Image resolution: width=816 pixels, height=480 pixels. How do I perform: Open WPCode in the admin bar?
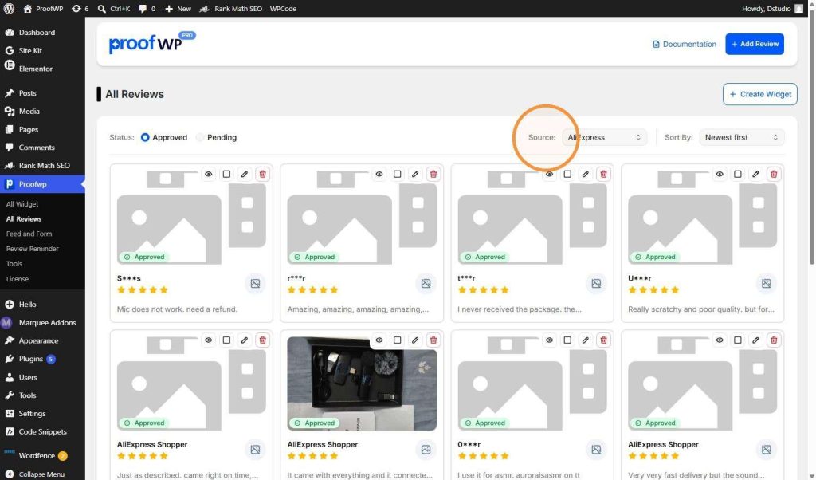click(283, 8)
